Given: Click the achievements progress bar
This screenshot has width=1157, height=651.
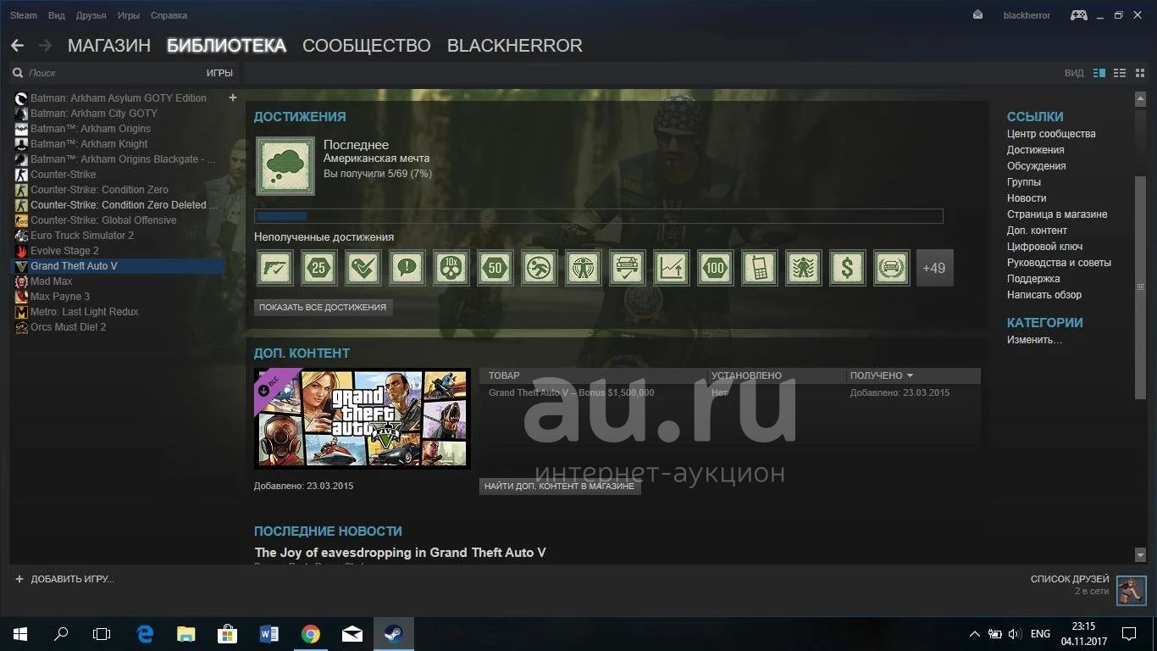Looking at the screenshot, I should pyautogui.click(x=599, y=216).
